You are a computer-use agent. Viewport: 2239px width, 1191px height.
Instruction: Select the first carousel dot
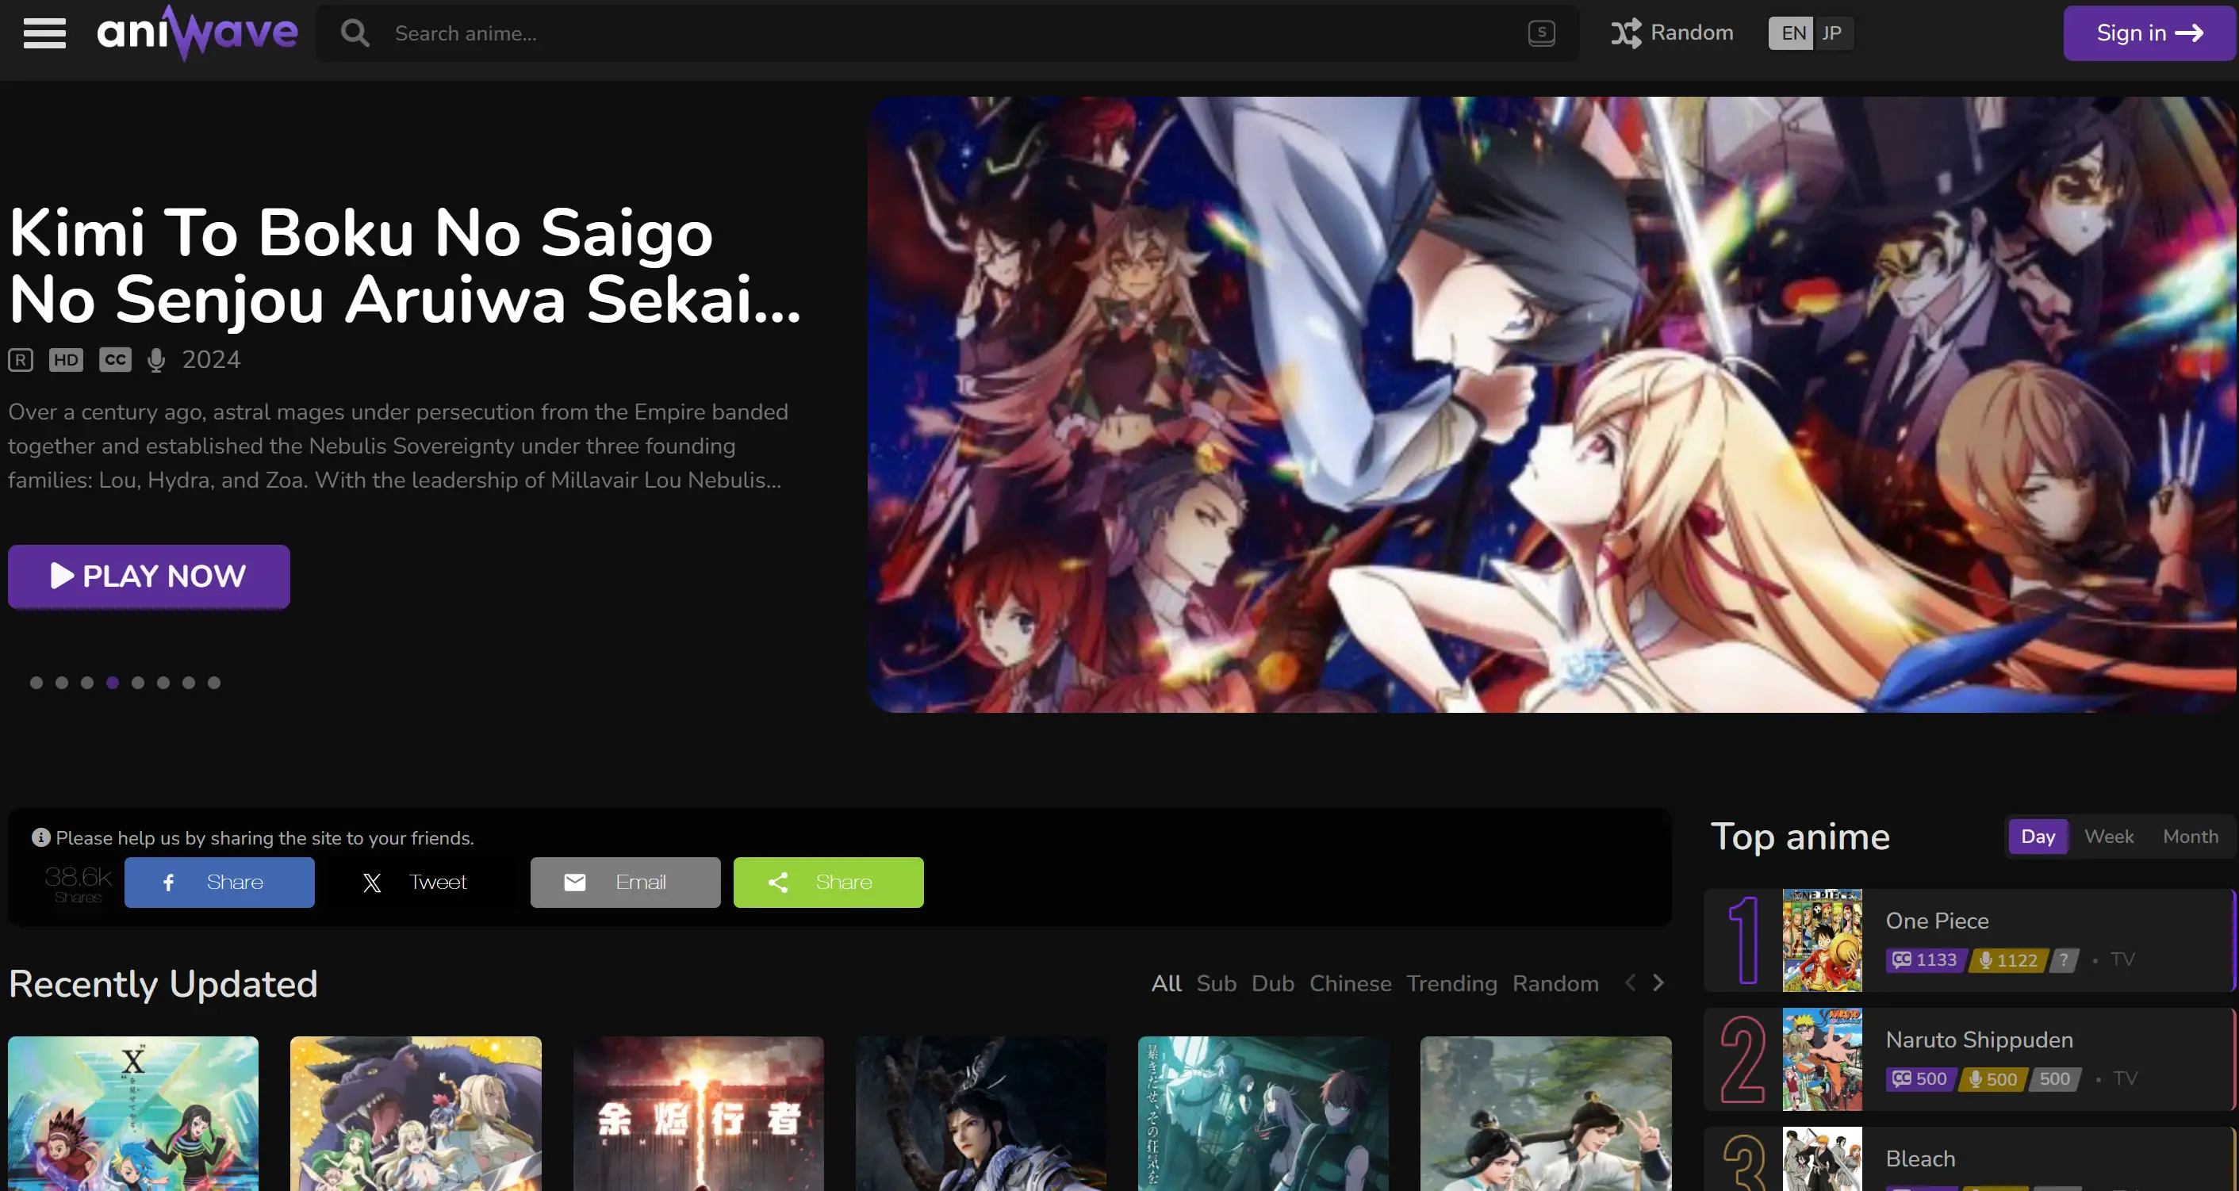[x=36, y=683]
